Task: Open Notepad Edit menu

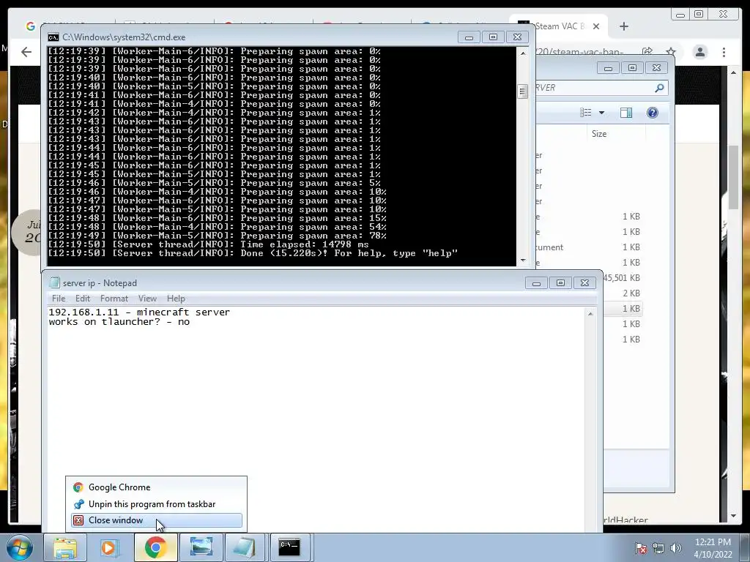Action: [82, 299]
